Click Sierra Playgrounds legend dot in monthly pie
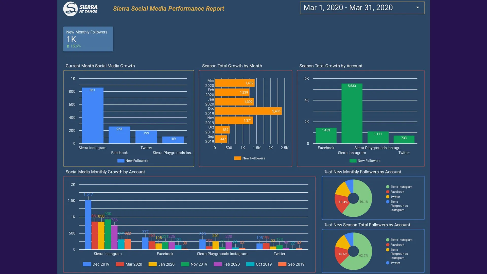Viewport: 487px width, 274px height. click(388, 202)
